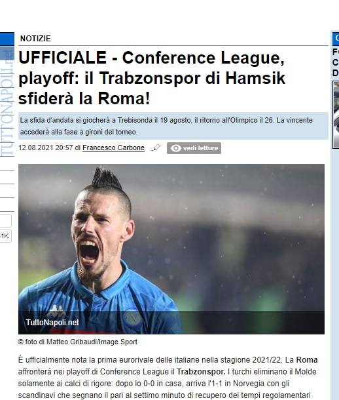The image size is (339, 400).
Task: Open author Francesco Carbone's page
Action: (x=113, y=148)
